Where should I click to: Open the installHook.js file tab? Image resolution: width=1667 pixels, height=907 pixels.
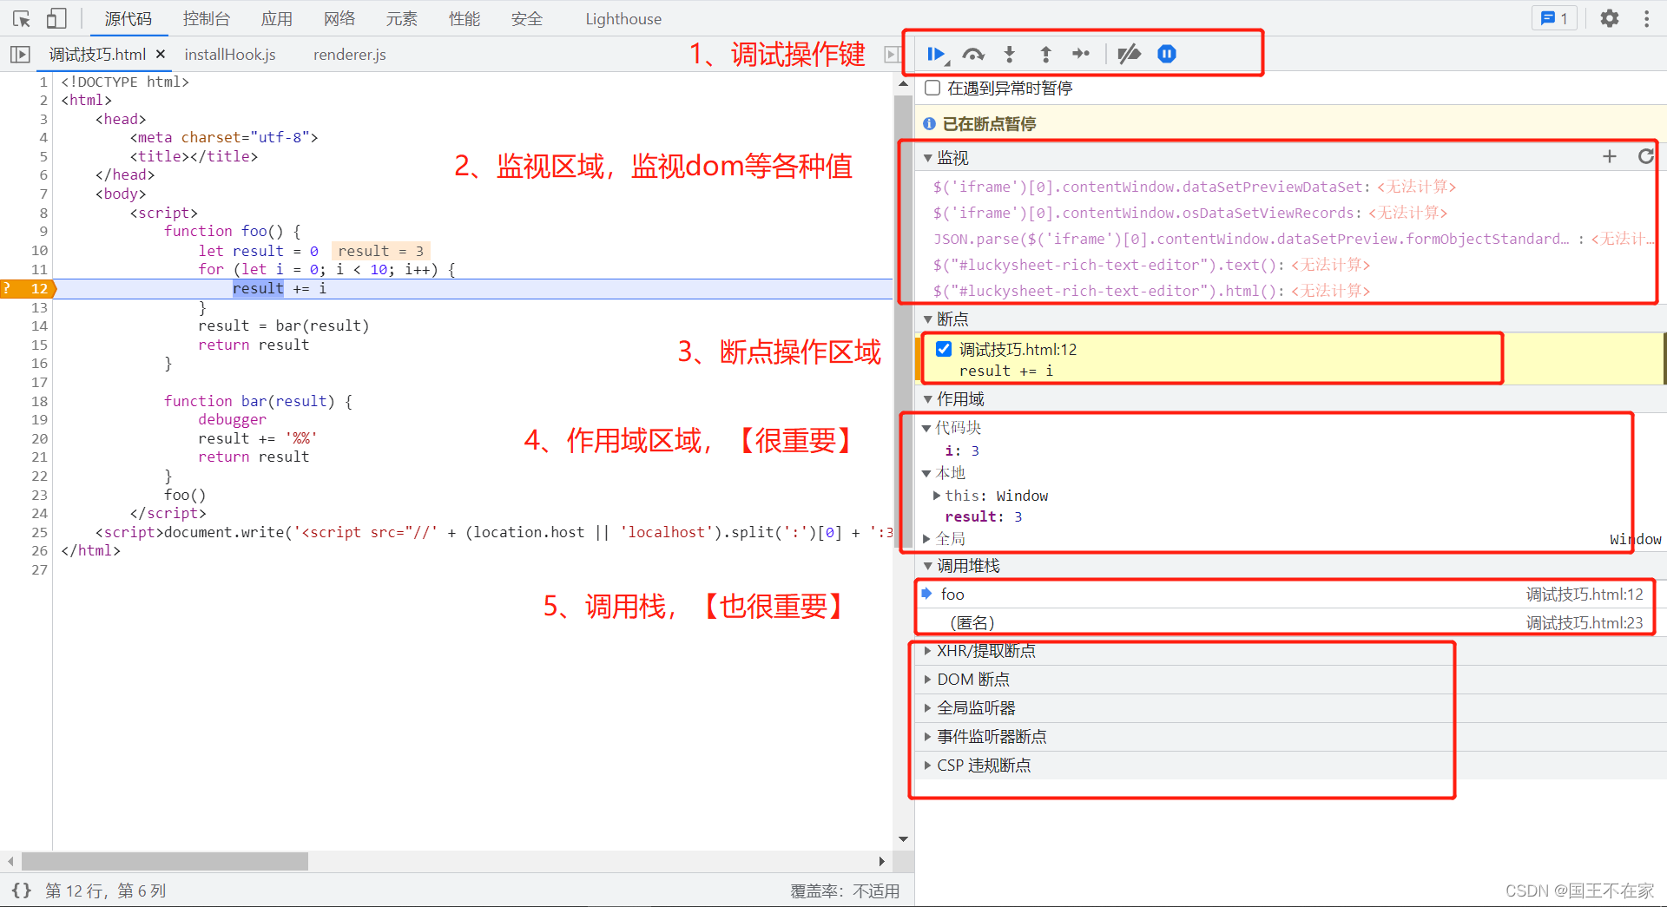click(230, 55)
